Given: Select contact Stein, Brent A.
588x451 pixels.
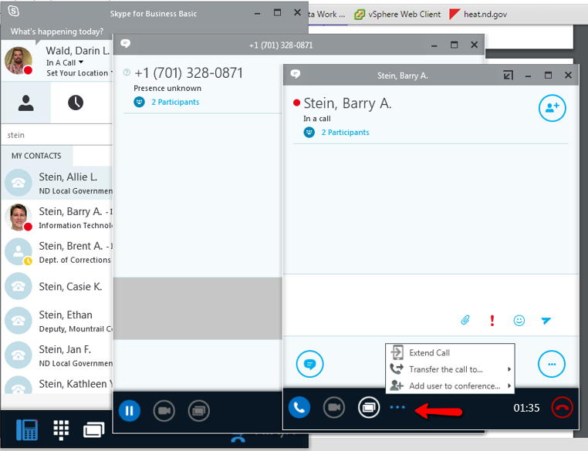Looking at the screenshot, I should (x=56, y=252).
